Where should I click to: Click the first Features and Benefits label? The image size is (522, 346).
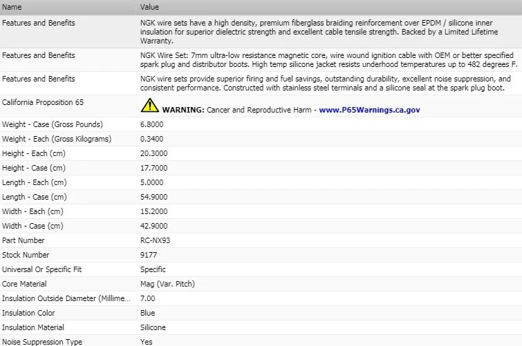coord(38,23)
